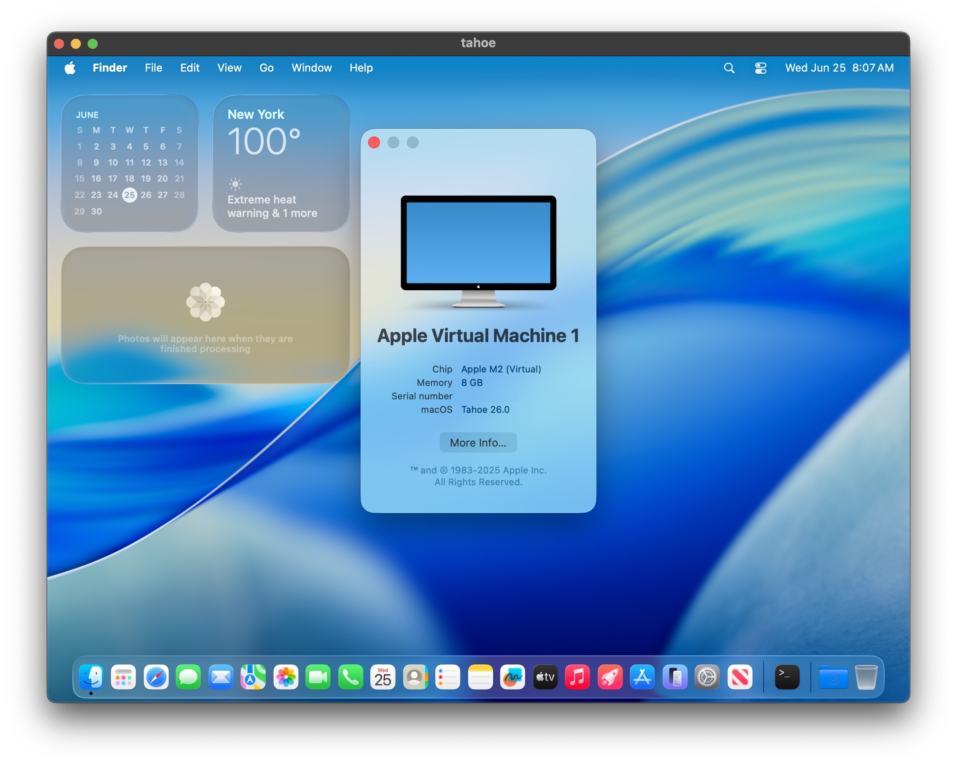Screen dimensions: 957x765
Task: Open Notes app in the Dock
Action: [481, 677]
